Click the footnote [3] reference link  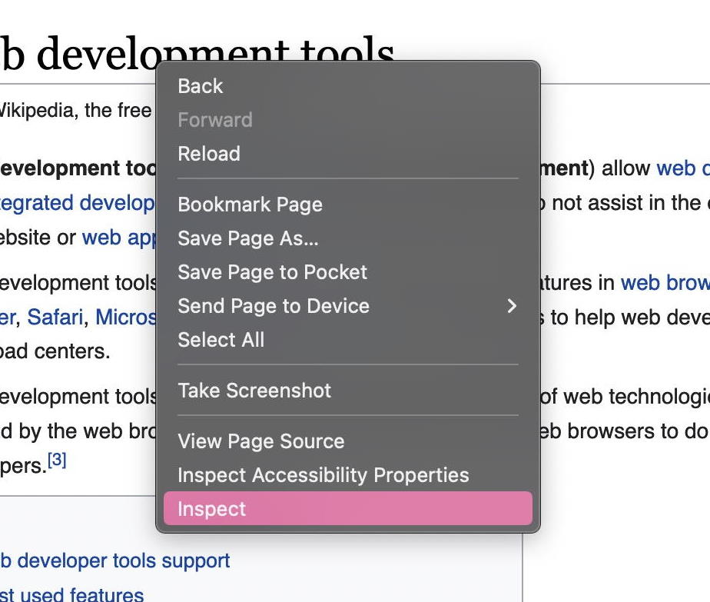pos(57,460)
